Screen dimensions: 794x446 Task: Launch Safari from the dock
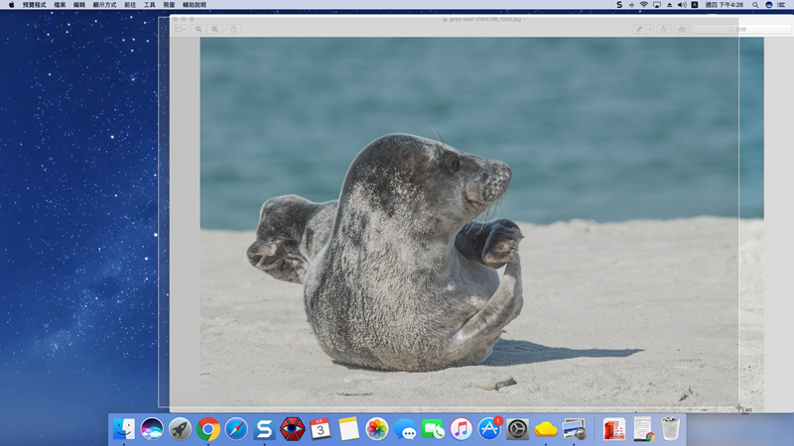point(236,429)
